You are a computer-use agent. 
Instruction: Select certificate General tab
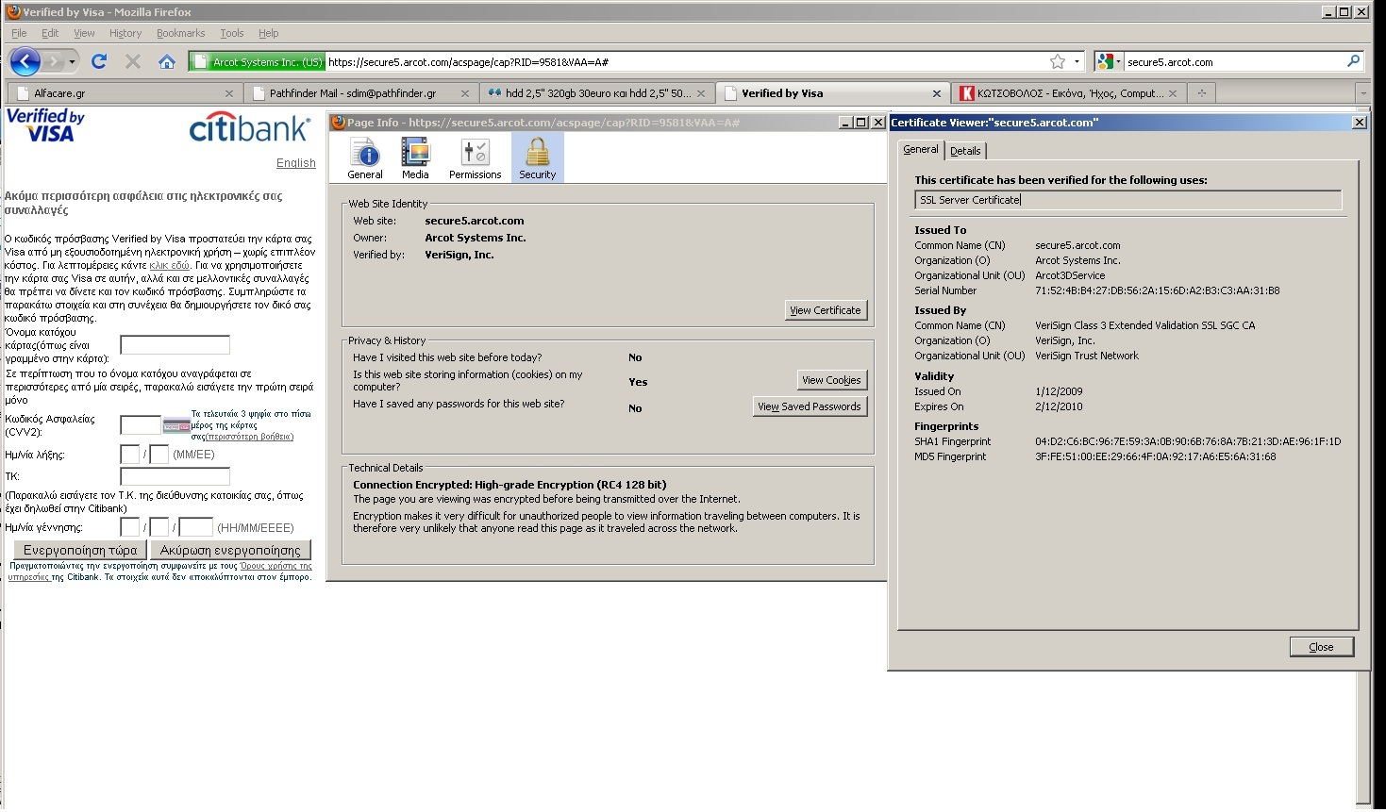pyautogui.click(x=921, y=149)
